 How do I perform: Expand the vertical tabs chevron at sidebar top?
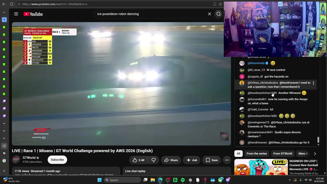tap(4, 12)
